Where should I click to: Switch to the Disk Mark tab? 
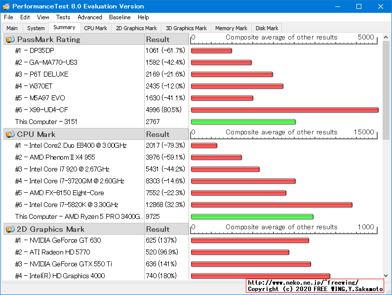[x=267, y=28]
